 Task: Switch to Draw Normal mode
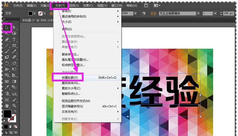tap(6, 133)
